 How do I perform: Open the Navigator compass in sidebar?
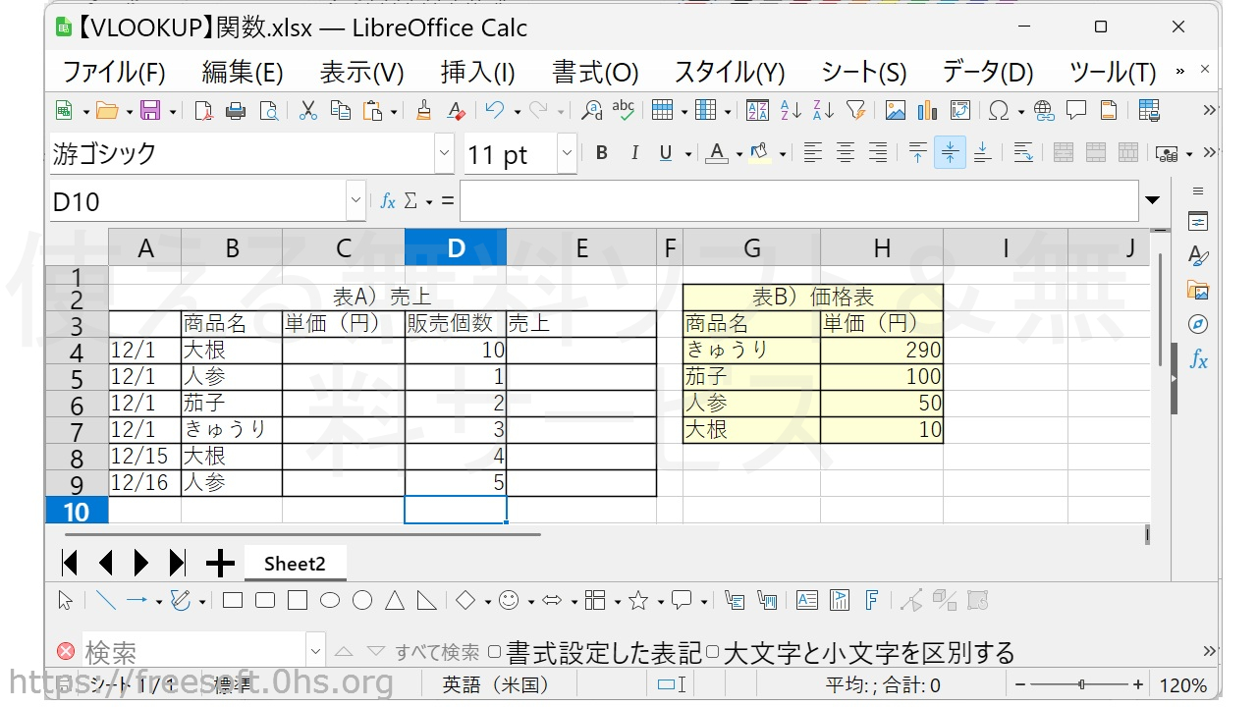click(1197, 324)
